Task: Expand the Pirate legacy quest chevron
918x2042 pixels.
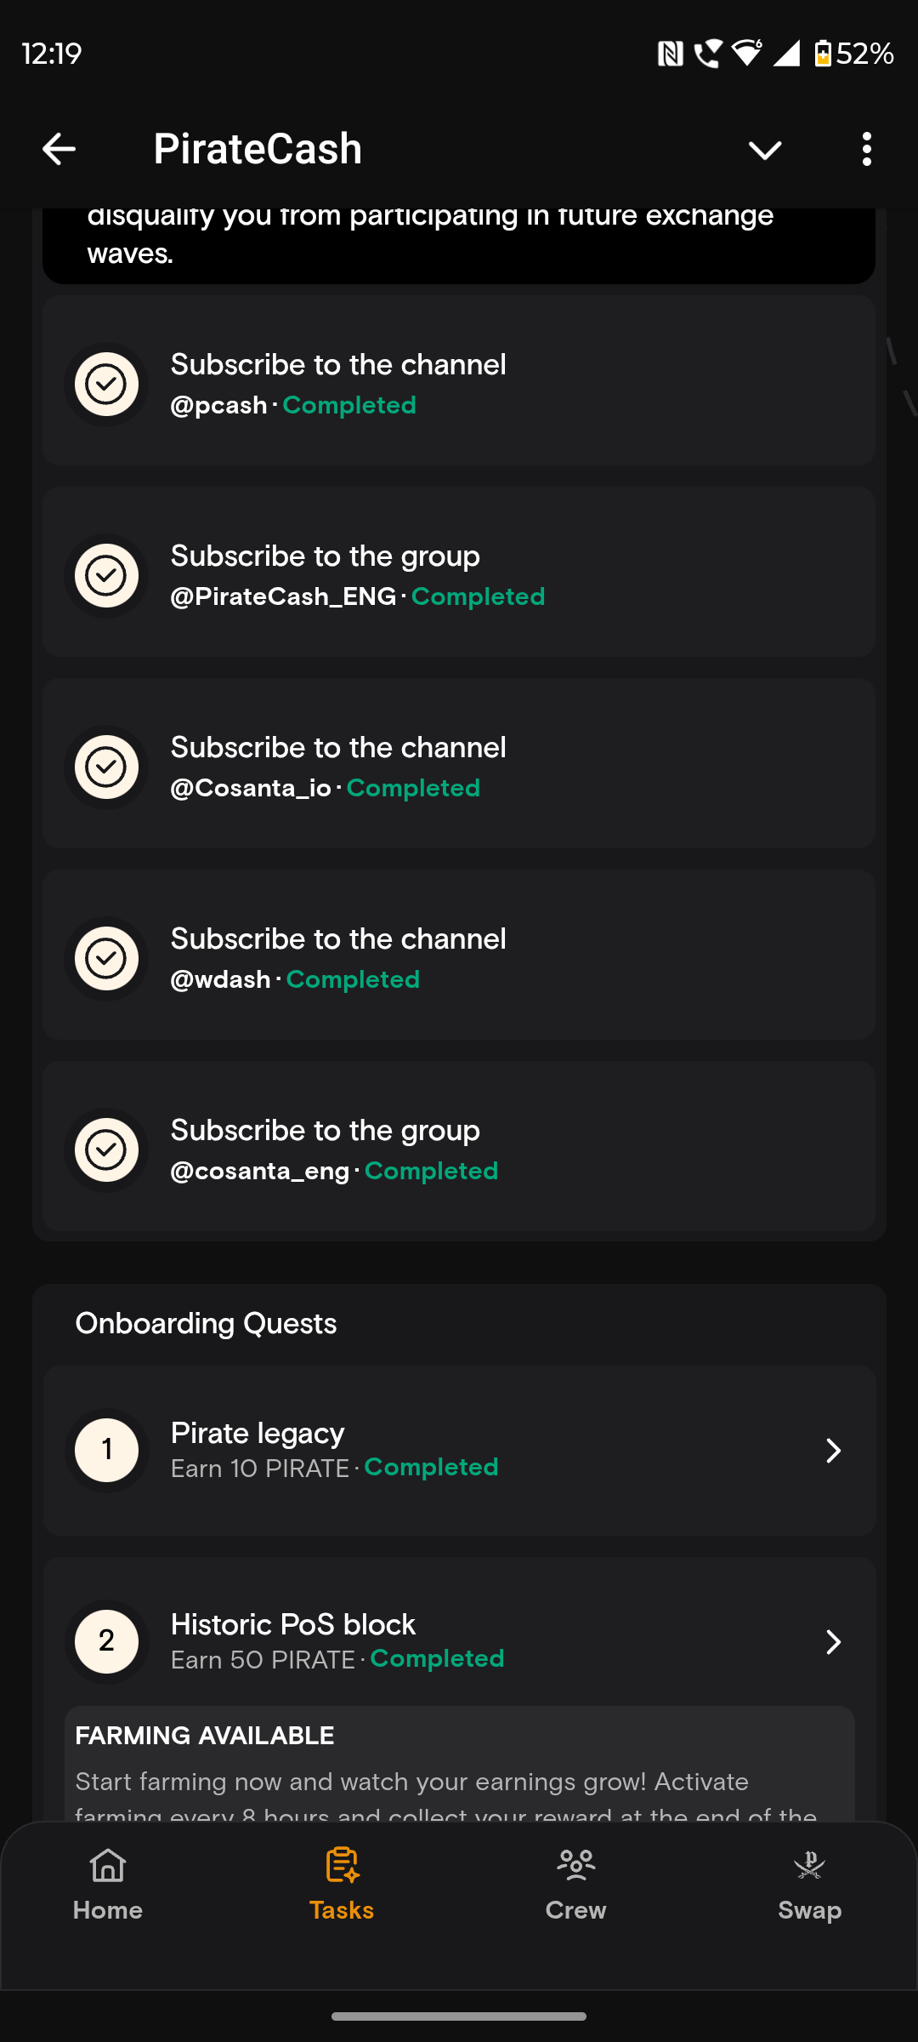Action: pos(833,1450)
